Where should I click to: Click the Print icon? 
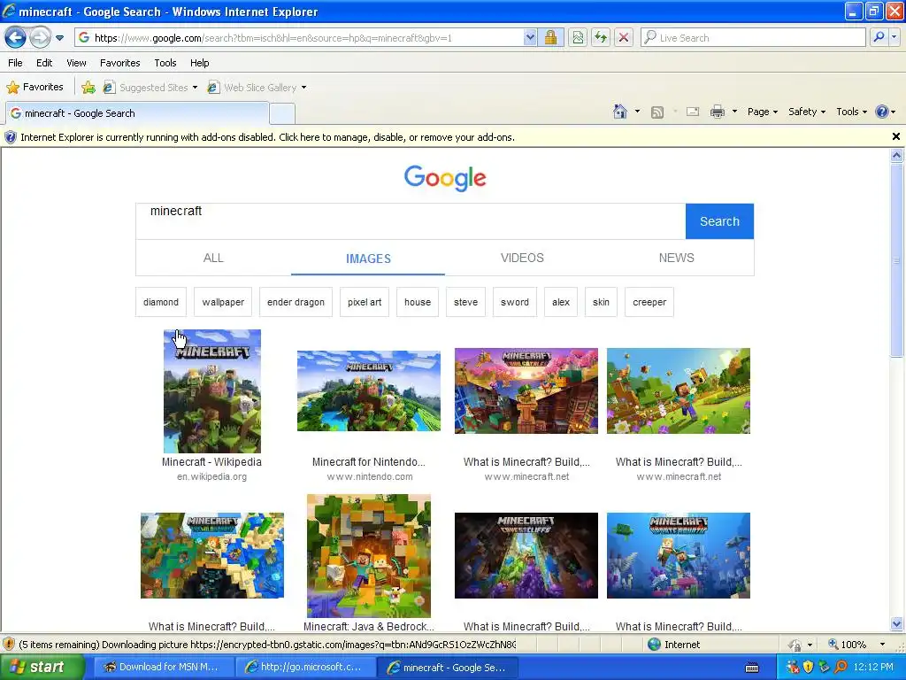pyautogui.click(x=717, y=112)
